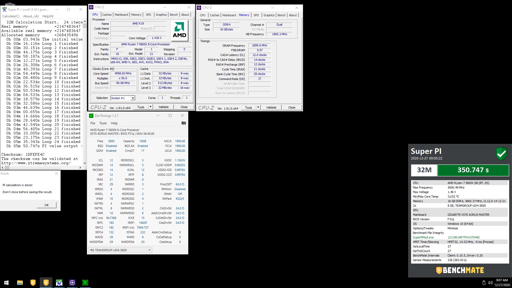
Task: Click the Checksum: 1DFEFE4C line
Action: point(23,154)
